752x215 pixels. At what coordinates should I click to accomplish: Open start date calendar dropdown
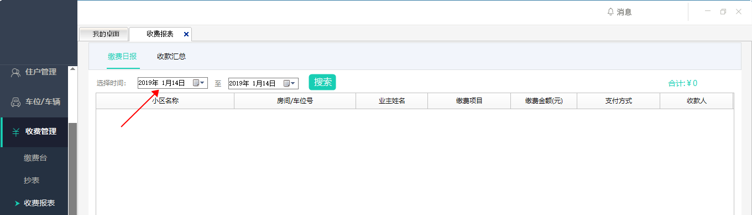click(x=199, y=83)
